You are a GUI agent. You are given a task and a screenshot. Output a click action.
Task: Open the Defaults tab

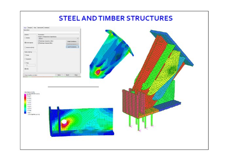47,28
